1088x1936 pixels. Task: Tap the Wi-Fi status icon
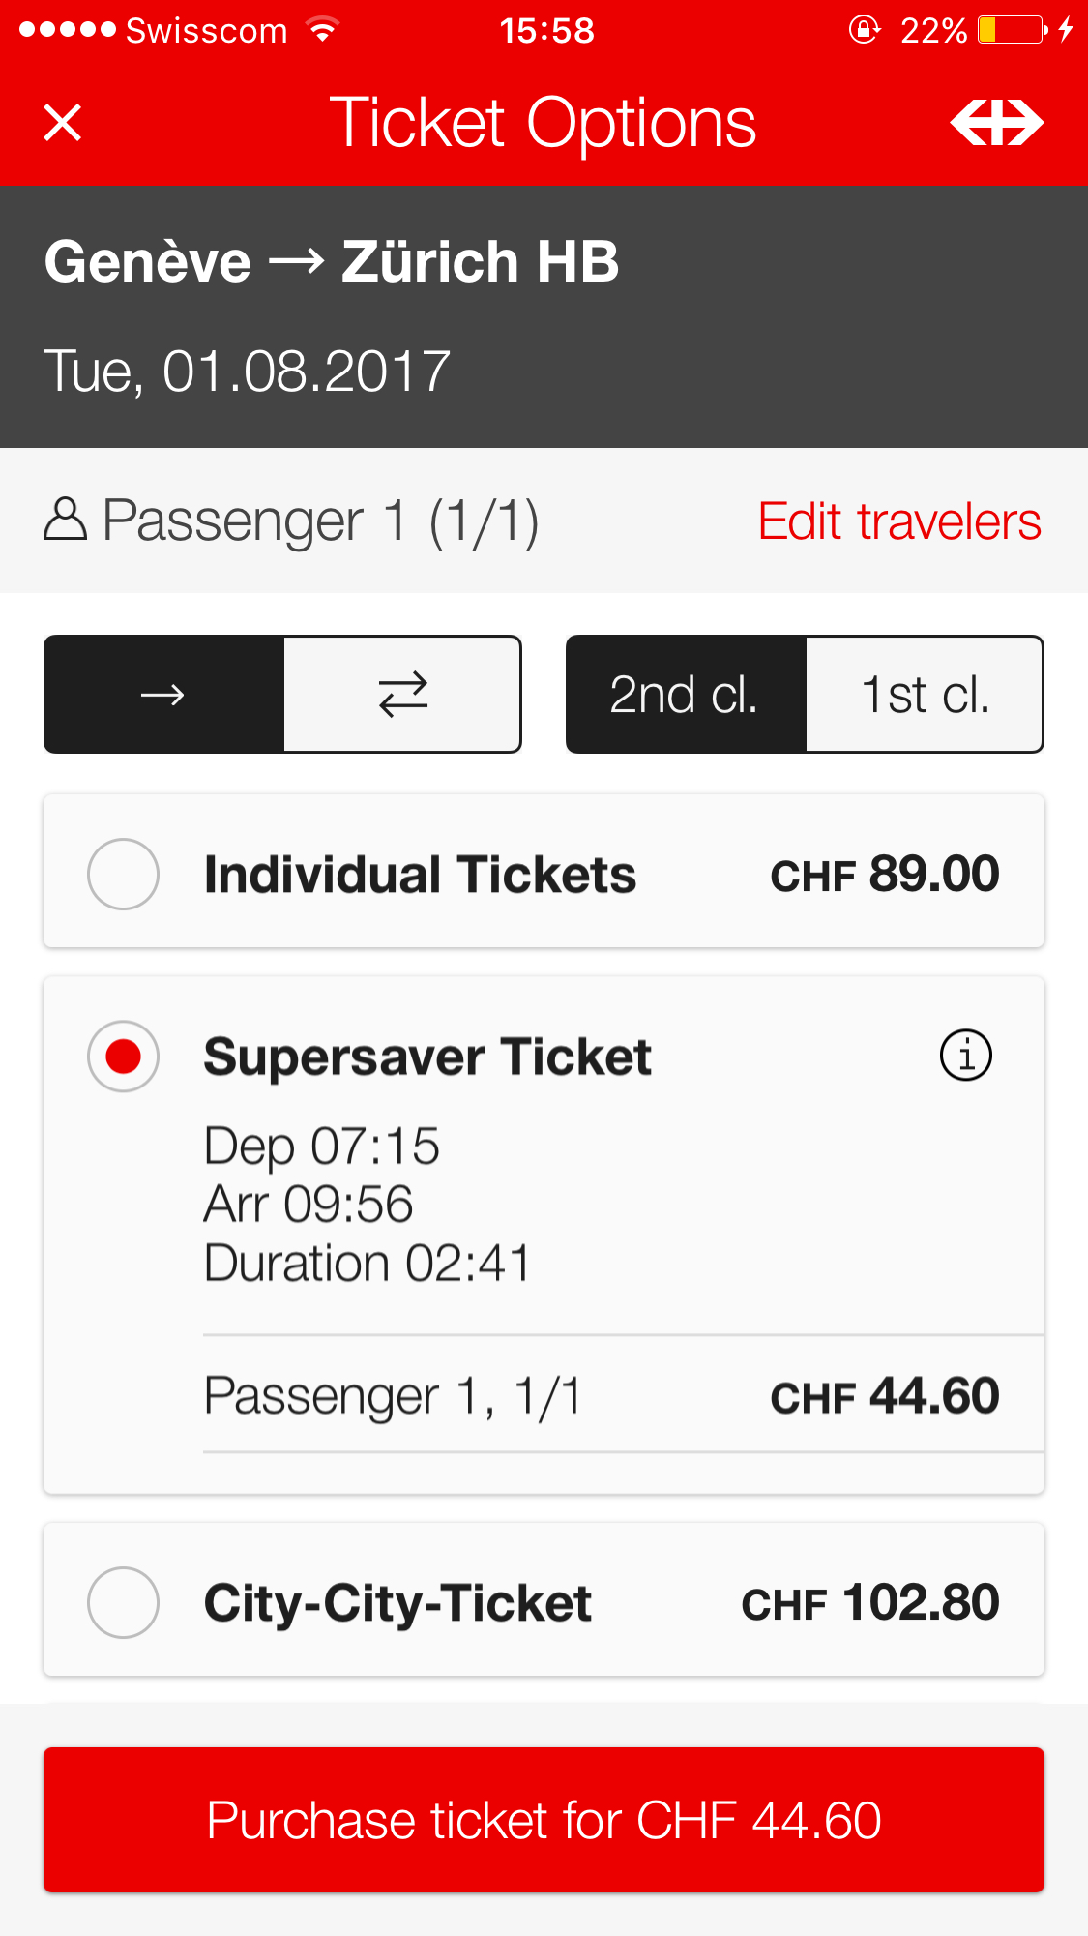(323, 30)
